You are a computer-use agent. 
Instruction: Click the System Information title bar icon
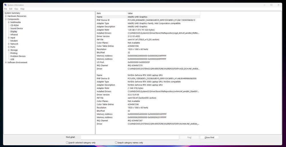(5, 5)
